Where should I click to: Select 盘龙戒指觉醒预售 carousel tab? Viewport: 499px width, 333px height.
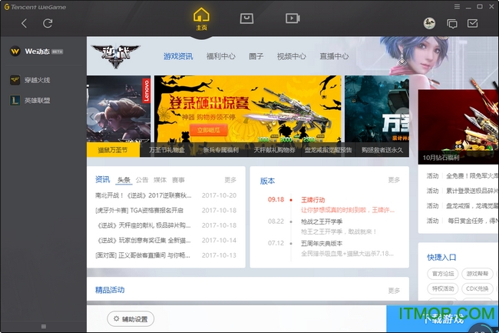[328, 150]
